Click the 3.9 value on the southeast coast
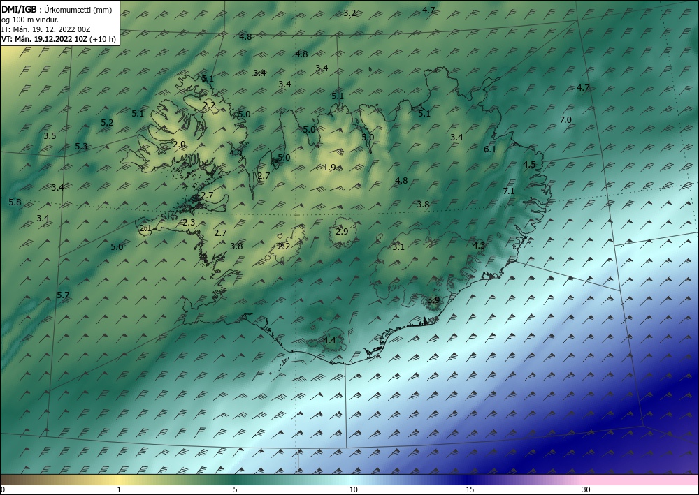Viewport: 699px width, 495px height. pos(433,300)
